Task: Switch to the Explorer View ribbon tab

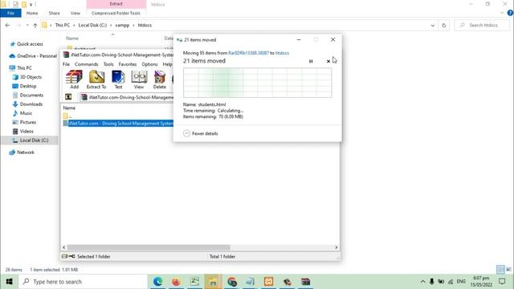Action: point(75,13)
